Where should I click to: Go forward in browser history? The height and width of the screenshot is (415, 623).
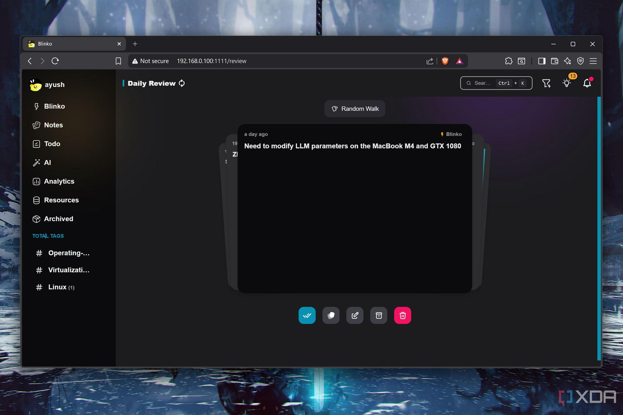pyautogui.click(x=42, y=61)
